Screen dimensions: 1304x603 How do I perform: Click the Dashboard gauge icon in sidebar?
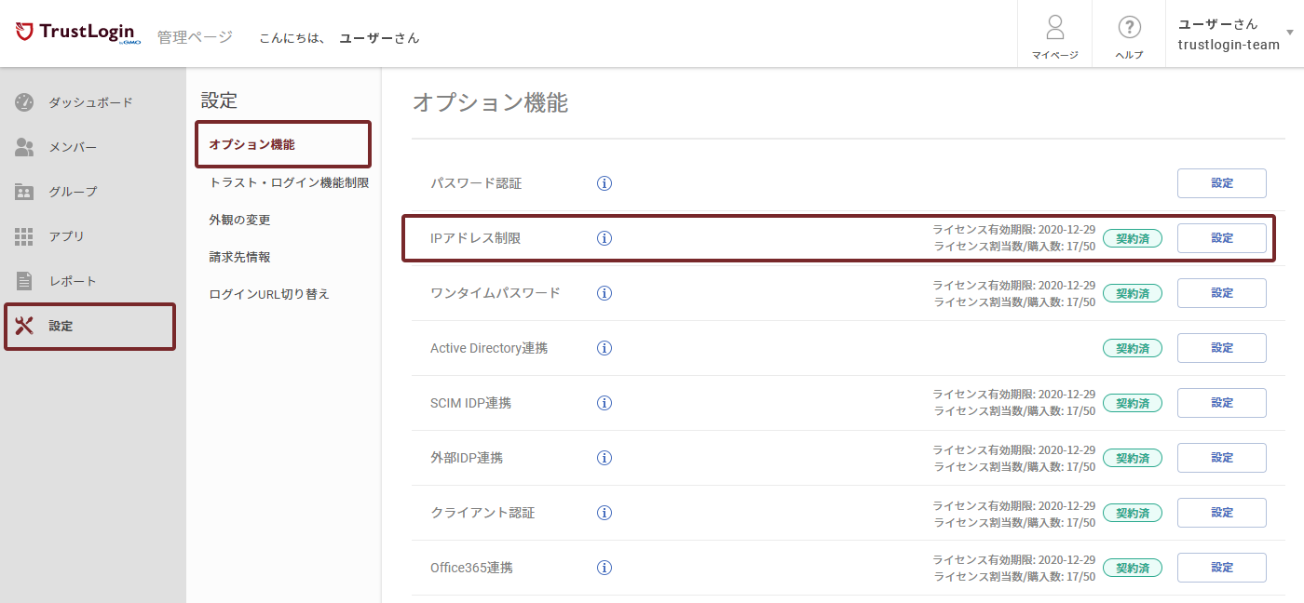tap(24, 102)
